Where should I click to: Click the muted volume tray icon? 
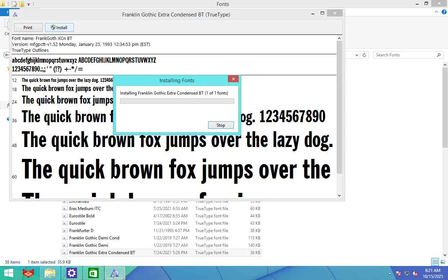[x=415, y=273]
